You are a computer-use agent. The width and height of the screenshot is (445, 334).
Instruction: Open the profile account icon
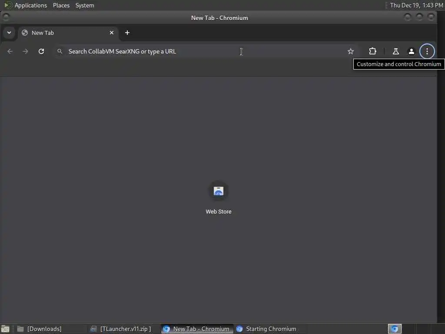pyautogui.click(x=411, y=51)
